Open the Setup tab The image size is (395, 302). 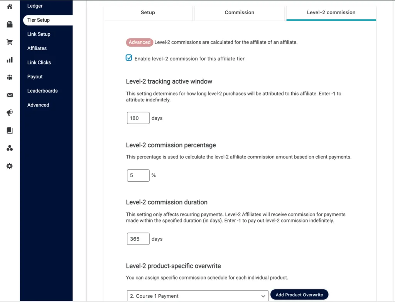tap(148, 12)
